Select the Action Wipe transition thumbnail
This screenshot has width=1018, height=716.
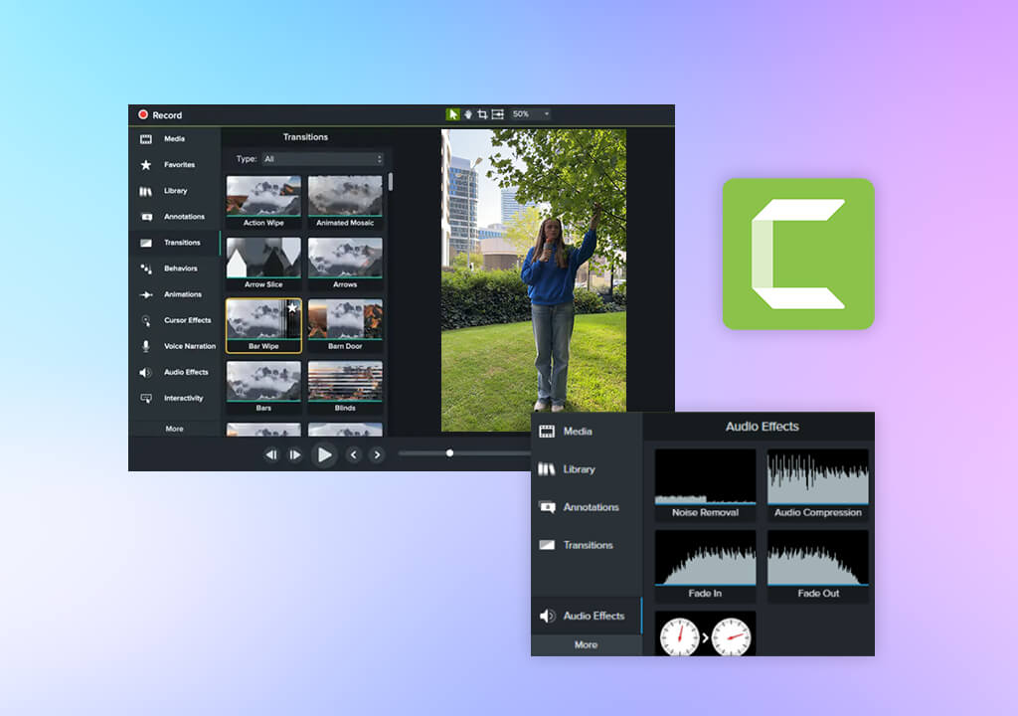tap(263, 202)
